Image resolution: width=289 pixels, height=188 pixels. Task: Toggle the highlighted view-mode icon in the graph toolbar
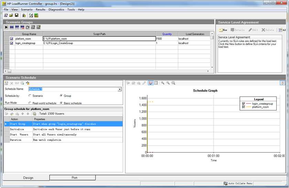[151, 83]
